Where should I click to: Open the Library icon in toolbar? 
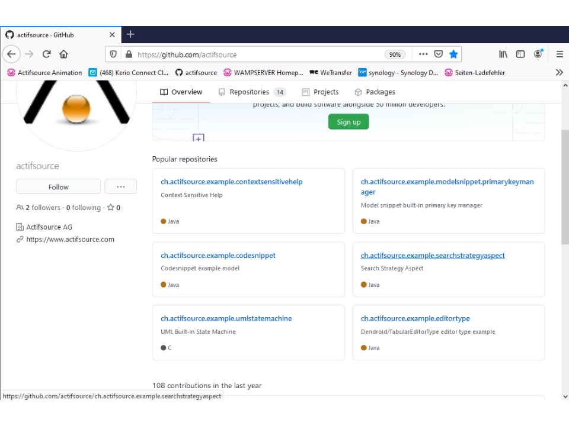click(503, 54)
